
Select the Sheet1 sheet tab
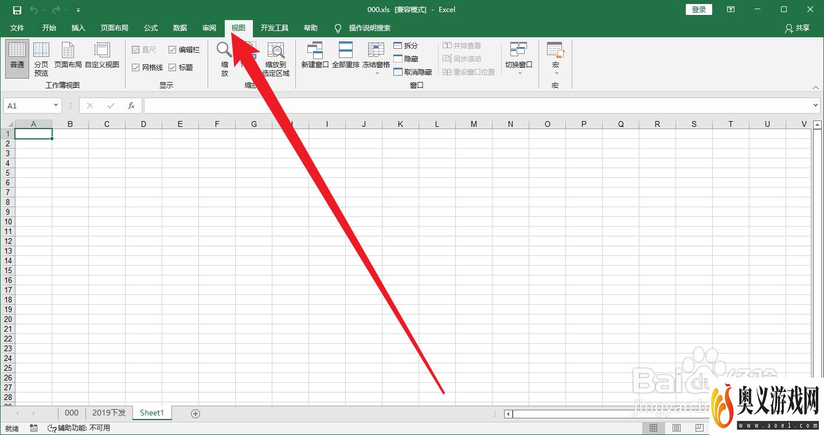click(x=152, y=413)
